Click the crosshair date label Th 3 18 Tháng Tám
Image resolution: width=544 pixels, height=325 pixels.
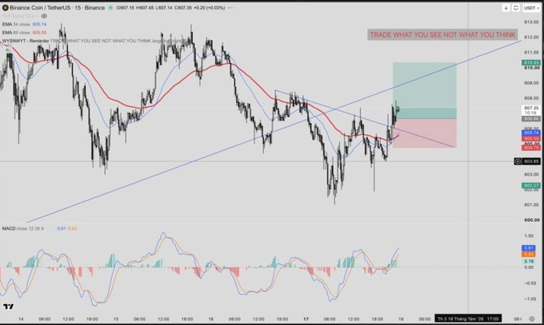pyautogui.click(x=468, y=319)
